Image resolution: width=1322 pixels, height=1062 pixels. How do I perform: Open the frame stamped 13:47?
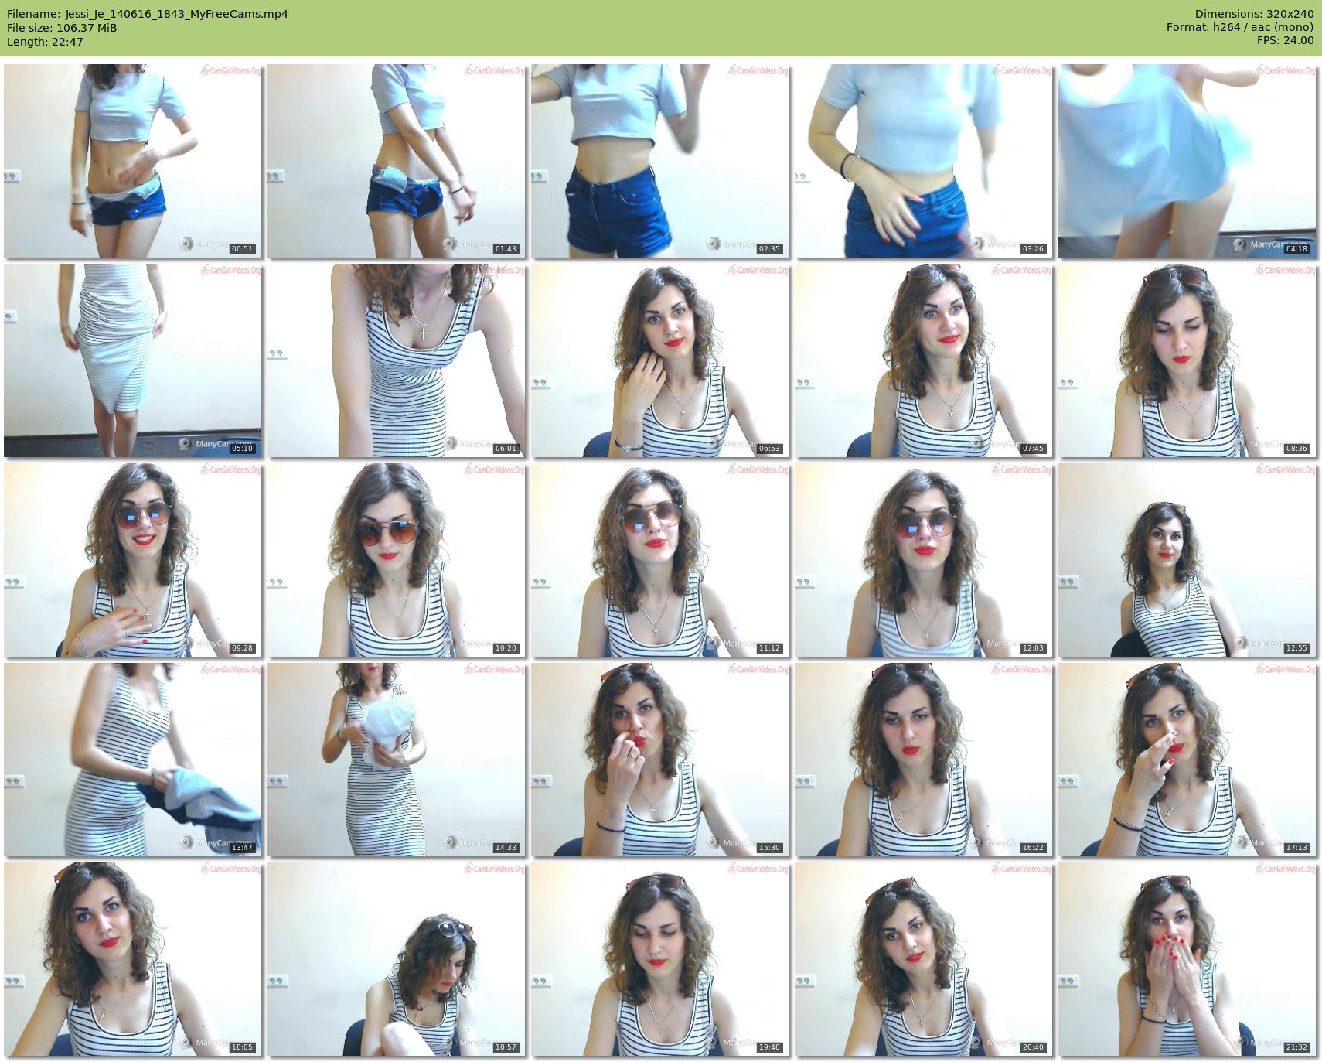click(x=132, y=760)
